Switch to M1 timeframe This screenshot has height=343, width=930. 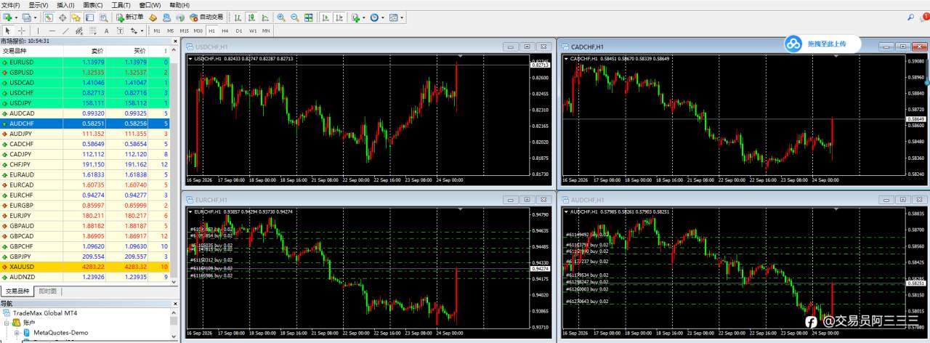pyautogui.click(x=157, y=31)
